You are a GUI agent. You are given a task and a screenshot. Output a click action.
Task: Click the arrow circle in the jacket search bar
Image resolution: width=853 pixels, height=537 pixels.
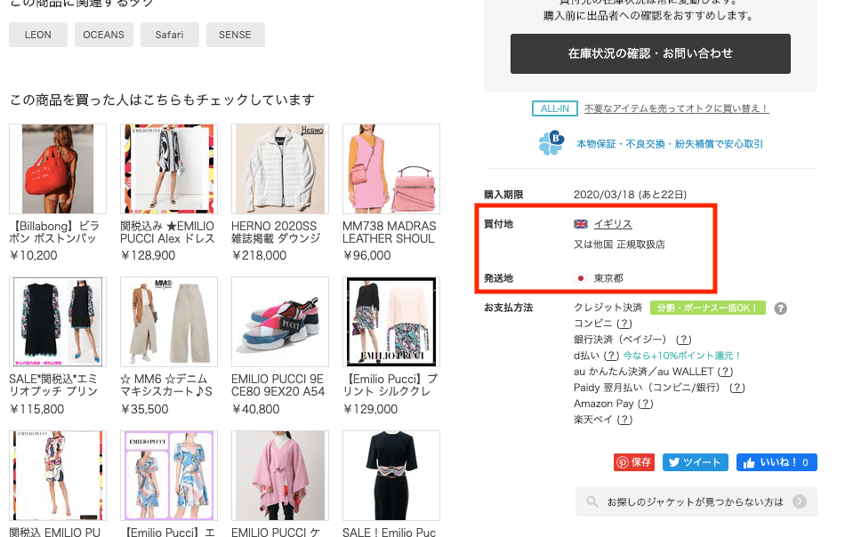(x=799, y=501)
